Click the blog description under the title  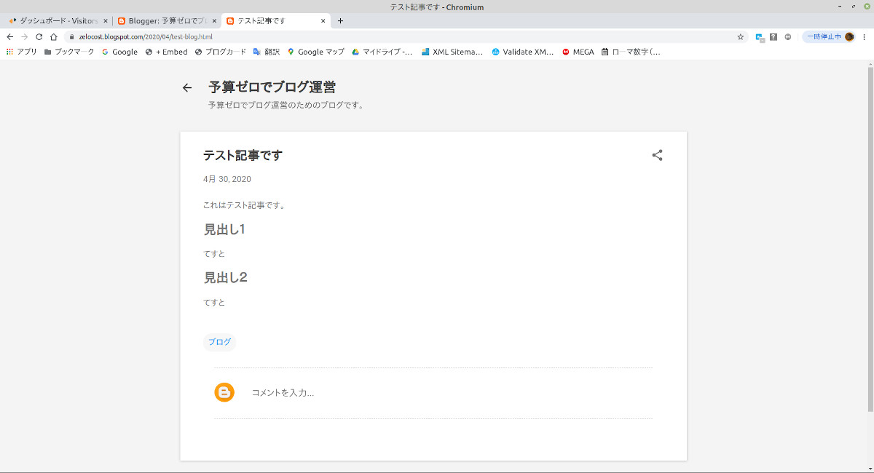[286, 105]
